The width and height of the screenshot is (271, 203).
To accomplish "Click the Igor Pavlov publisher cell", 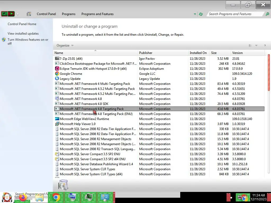I will click(x=147, y=58).
